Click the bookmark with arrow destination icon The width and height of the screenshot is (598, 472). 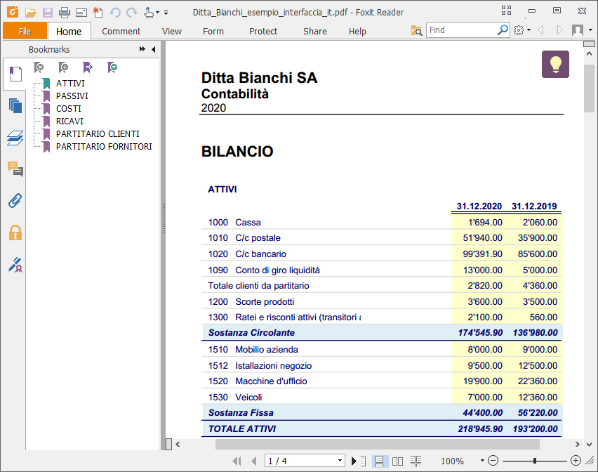tap(87, 67)
